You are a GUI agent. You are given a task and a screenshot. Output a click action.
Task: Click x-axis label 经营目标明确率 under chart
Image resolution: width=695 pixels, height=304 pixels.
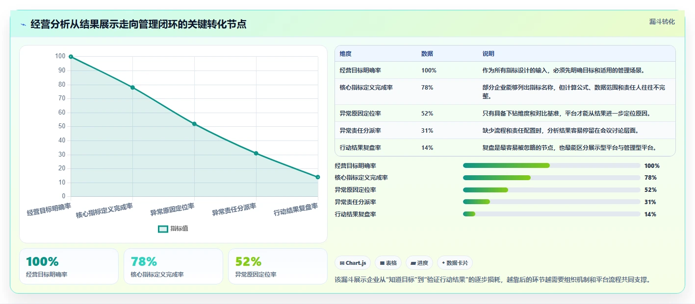tap(49, 210)
